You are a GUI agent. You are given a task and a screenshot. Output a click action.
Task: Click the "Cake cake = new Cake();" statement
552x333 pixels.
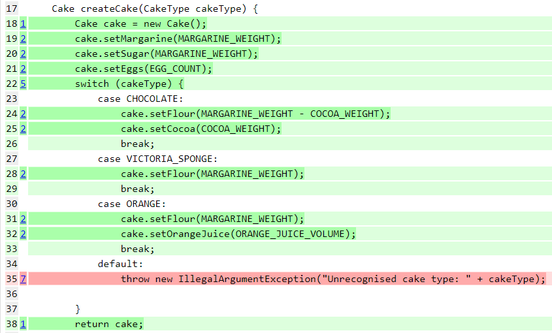tap(140, 24)
